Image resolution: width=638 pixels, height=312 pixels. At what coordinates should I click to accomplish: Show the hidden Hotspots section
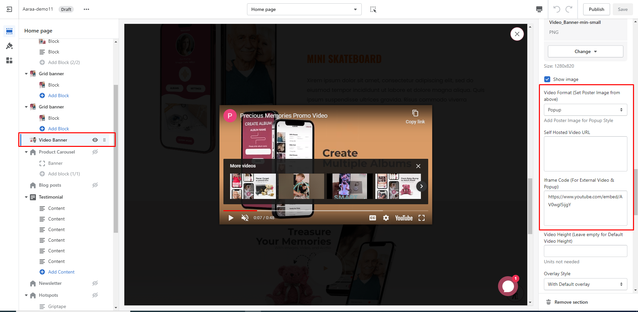(x=95, y=295)
